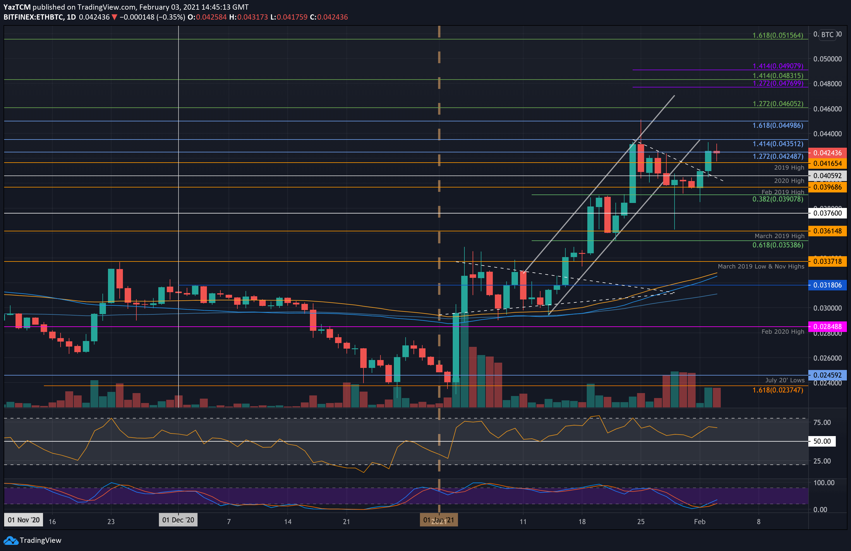Click the High value 0.043173 in header

[x=252, y=17]
